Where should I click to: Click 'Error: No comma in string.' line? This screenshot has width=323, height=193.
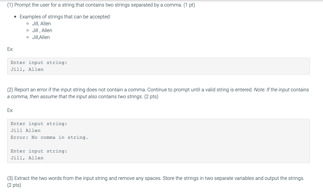point(49,138)
